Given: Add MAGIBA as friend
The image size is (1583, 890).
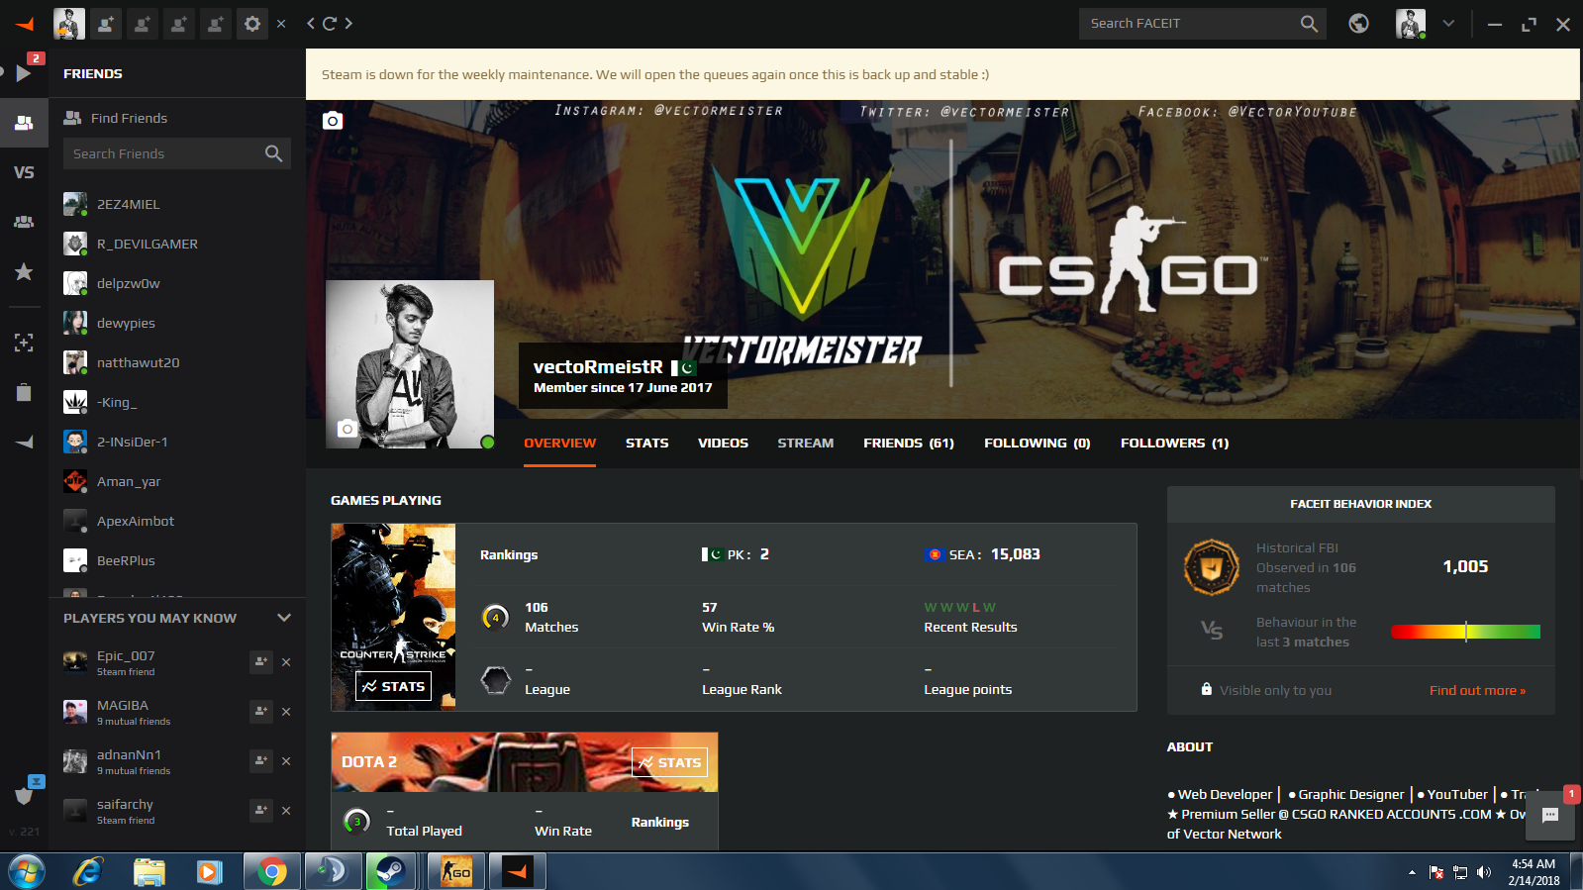Looking at the screenshot, I should point(260,712).
